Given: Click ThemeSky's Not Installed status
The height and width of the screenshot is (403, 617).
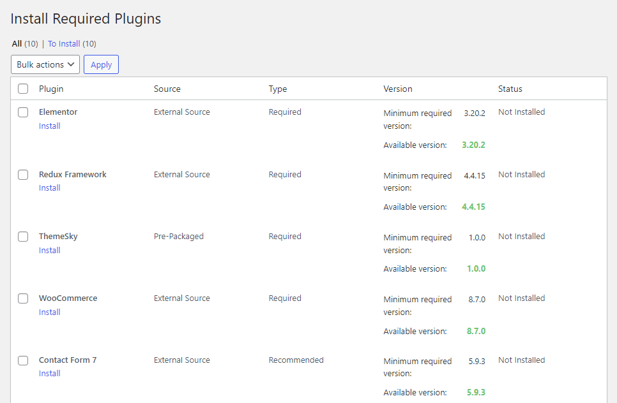Looking at the screenshot, I should coord(521,237).
